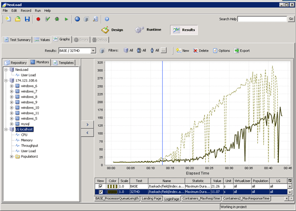The width and height of the screenshot is (296, 211).
Task: Select the Throughput monitor item
Action: [x=29, y=146]
